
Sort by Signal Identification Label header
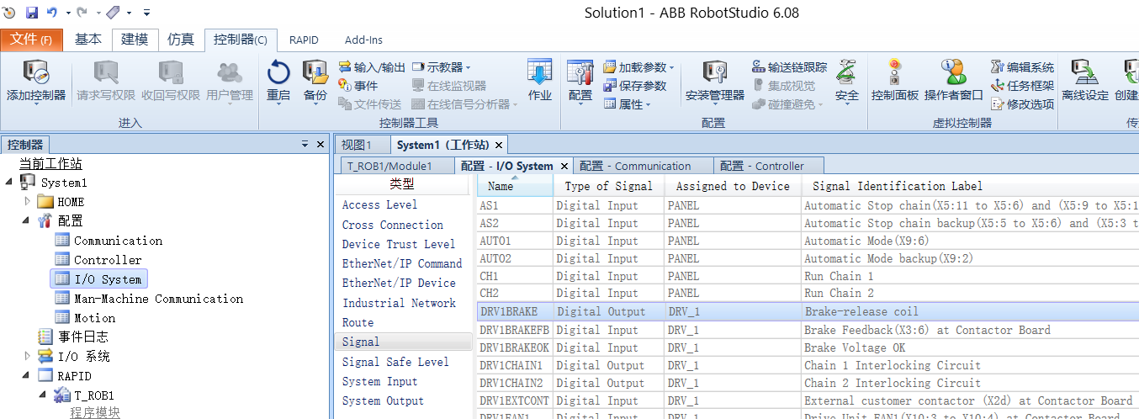point(970,186)
